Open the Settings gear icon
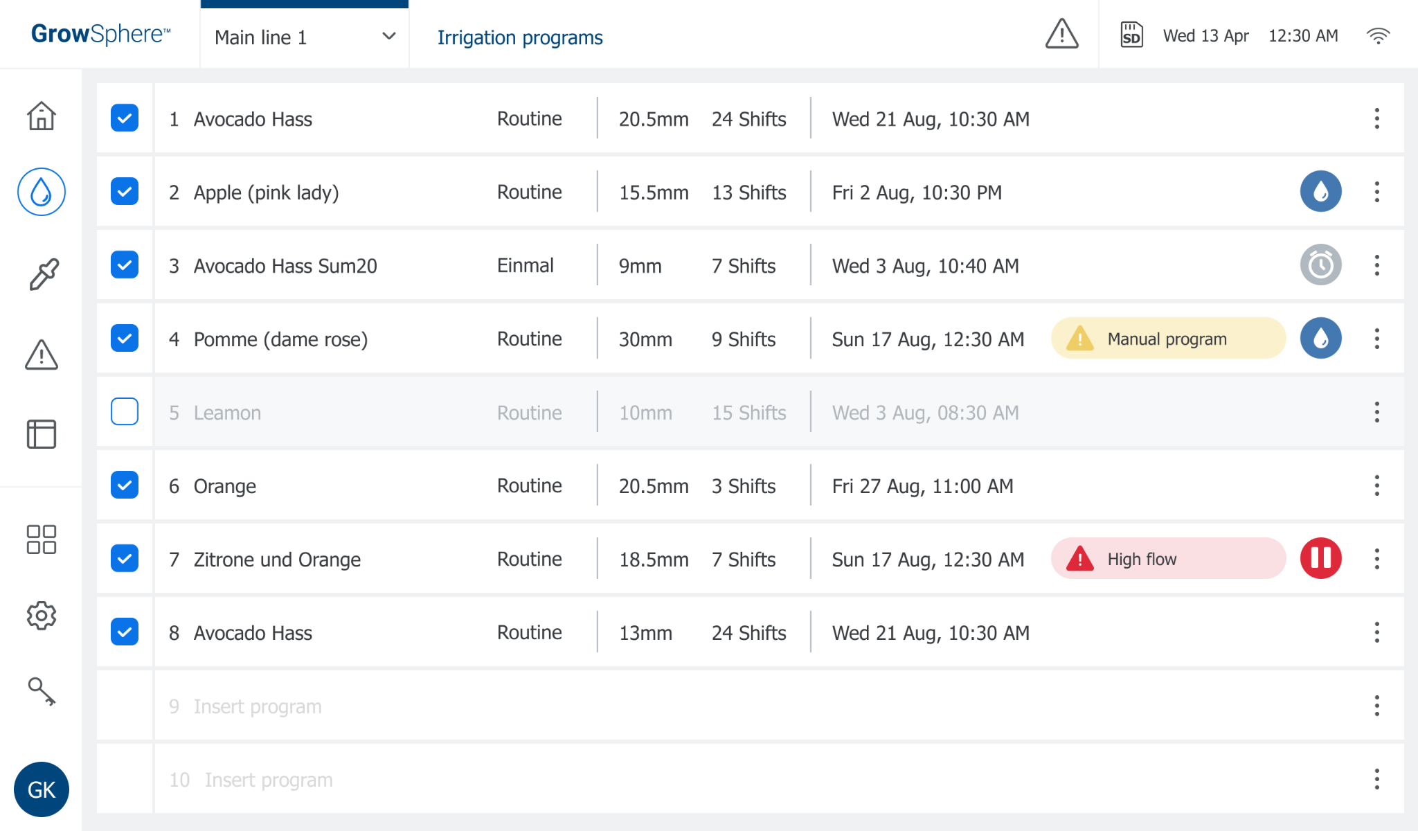Image resolution: width=1418 pixels, height=831 pixels. (x=42, y=616)
